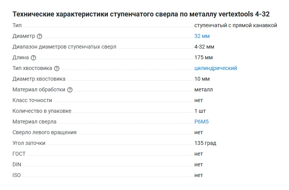
Task: Click the ступенчатый с прямой канавкой value
Action: [235, 25]
